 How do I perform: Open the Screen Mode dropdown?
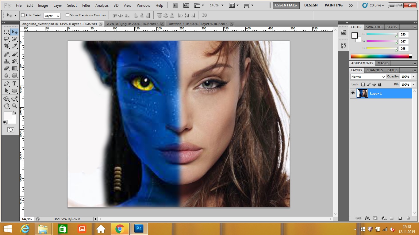pos(248,5)
